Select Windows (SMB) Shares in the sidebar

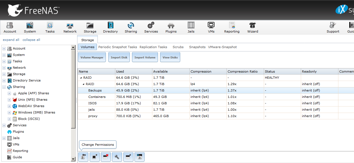[36, 112]
